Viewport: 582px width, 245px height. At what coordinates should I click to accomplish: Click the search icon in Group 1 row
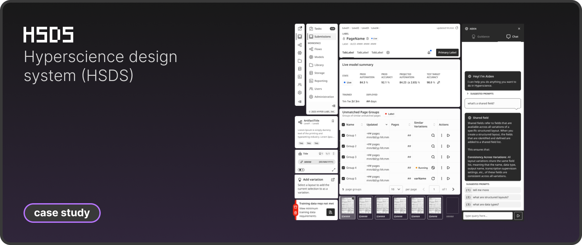(x=433, y=136)
